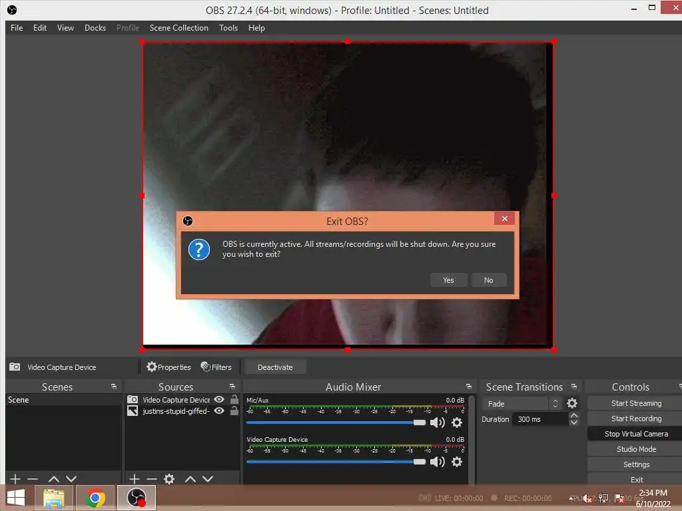This screenshot has height=511, width=682.
Task: Open transition properties gear icon
Action: pos(572,404)
